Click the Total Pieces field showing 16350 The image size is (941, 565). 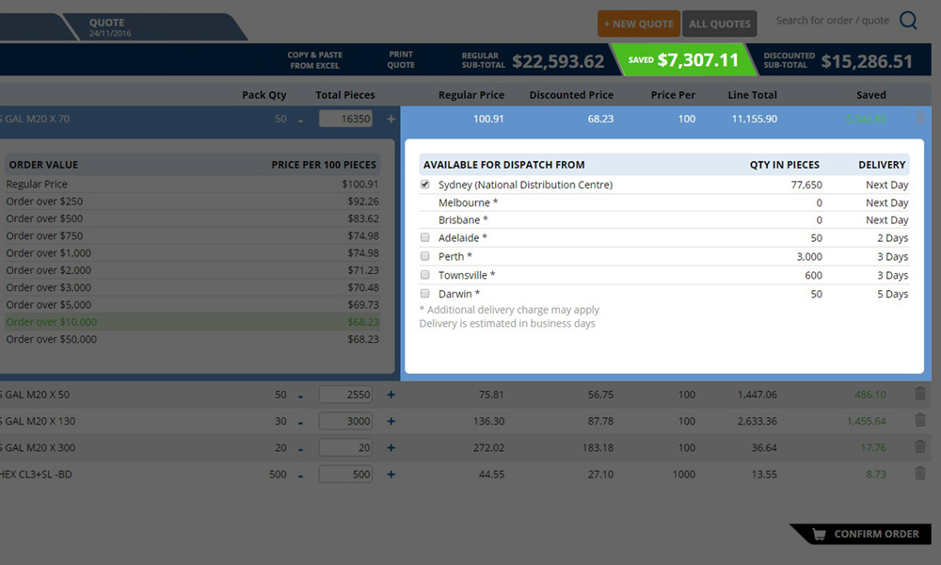tap(345, 120)
